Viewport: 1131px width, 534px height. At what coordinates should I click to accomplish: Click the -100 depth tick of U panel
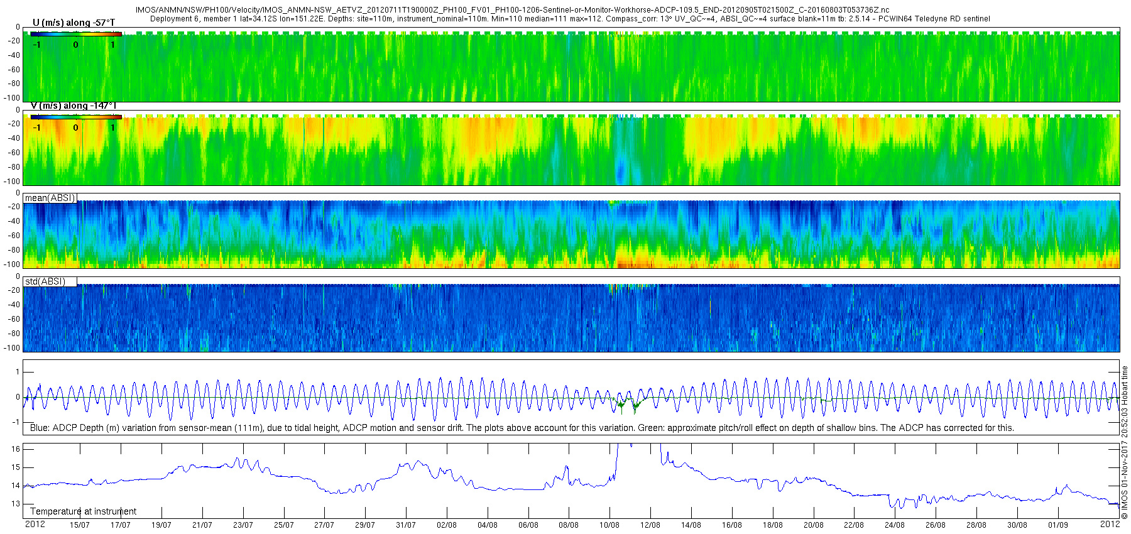point(13,98)
